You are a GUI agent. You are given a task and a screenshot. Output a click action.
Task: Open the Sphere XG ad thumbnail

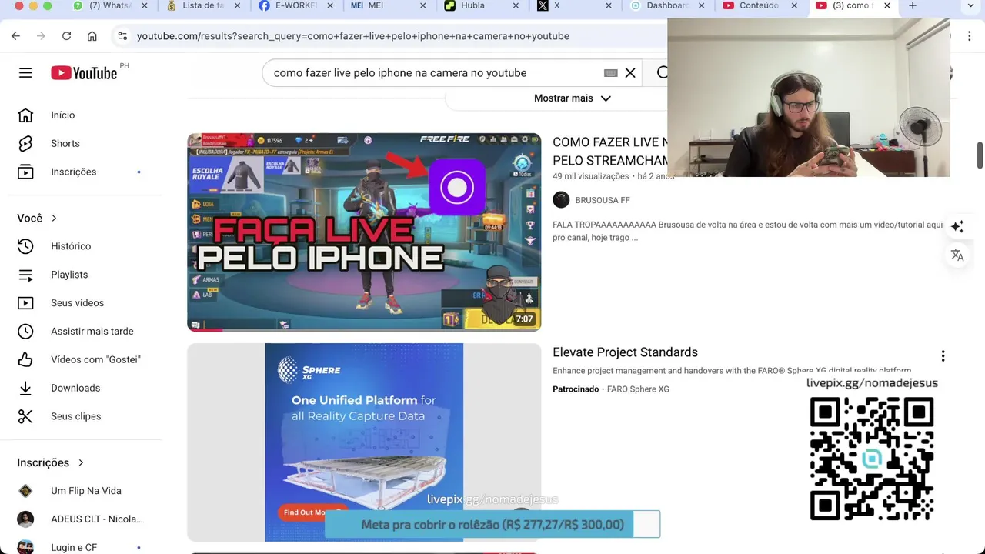pyautogui.click(x=364, y=442)
